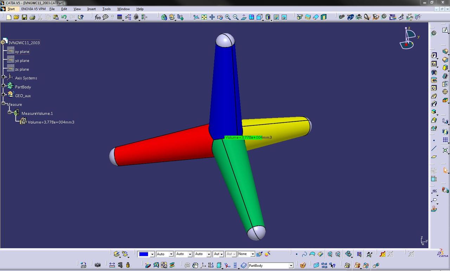Open the Design Table icon

click(x=120, y=17)
